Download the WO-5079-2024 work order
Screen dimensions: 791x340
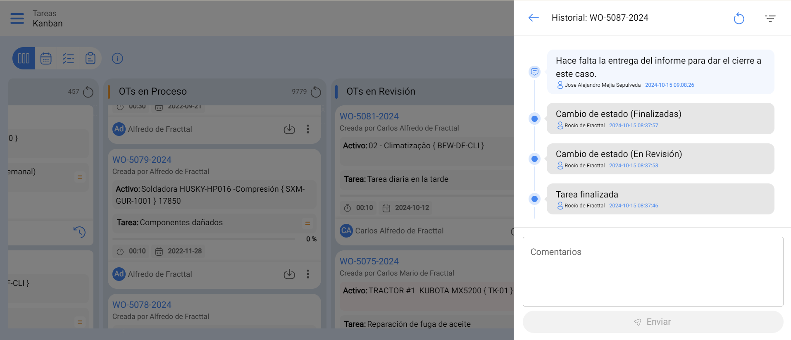[x=289, y=274]
